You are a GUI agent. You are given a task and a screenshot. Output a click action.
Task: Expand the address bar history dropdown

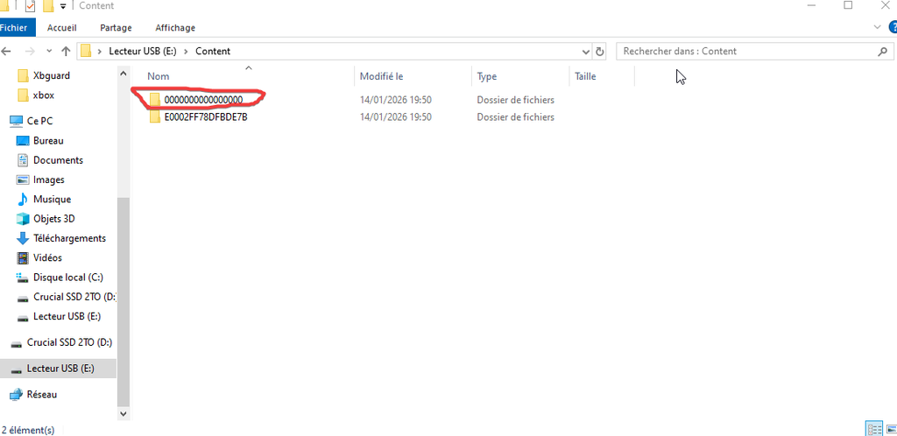point(586,52)
